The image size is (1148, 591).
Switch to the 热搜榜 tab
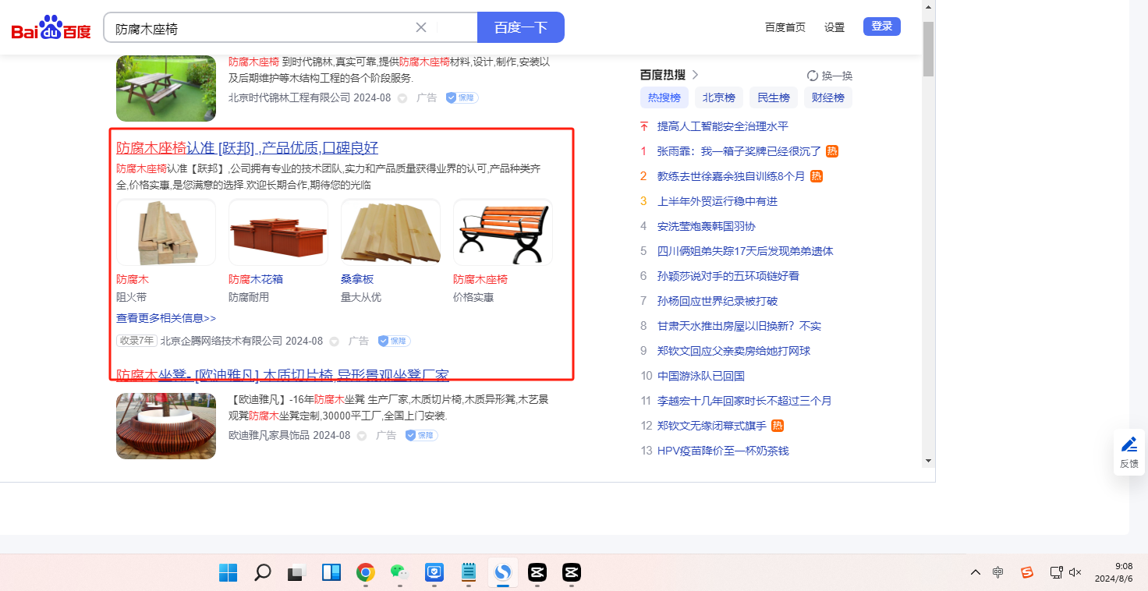[x=664, y=97]
